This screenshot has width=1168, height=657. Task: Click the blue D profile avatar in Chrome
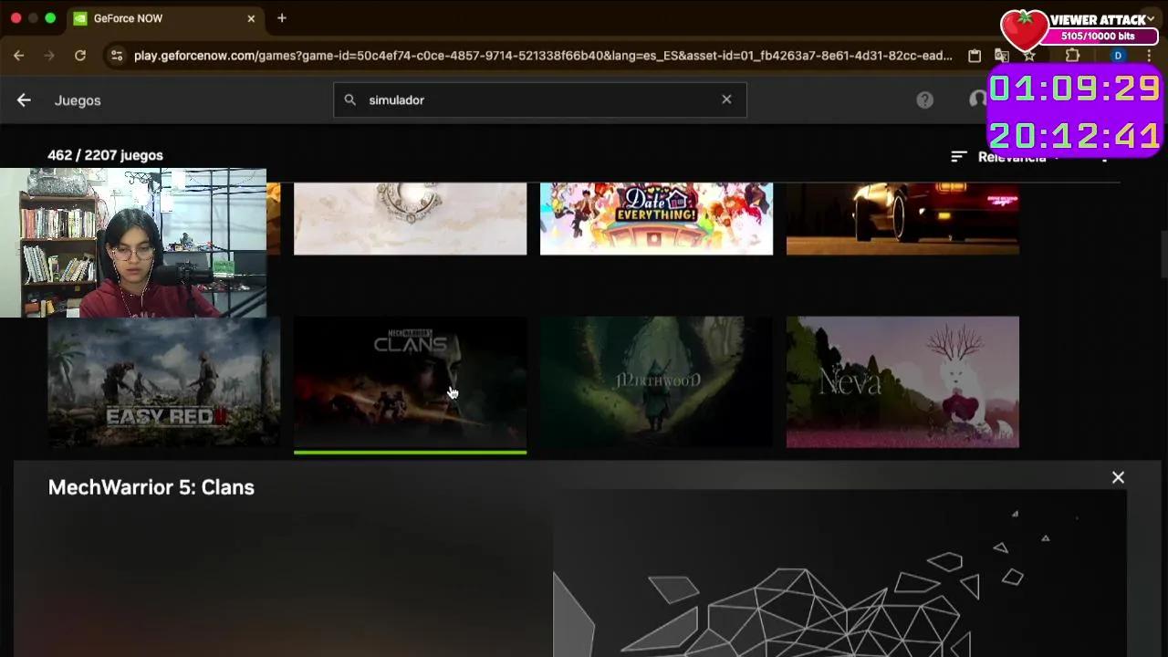[x=1117, y=56]
